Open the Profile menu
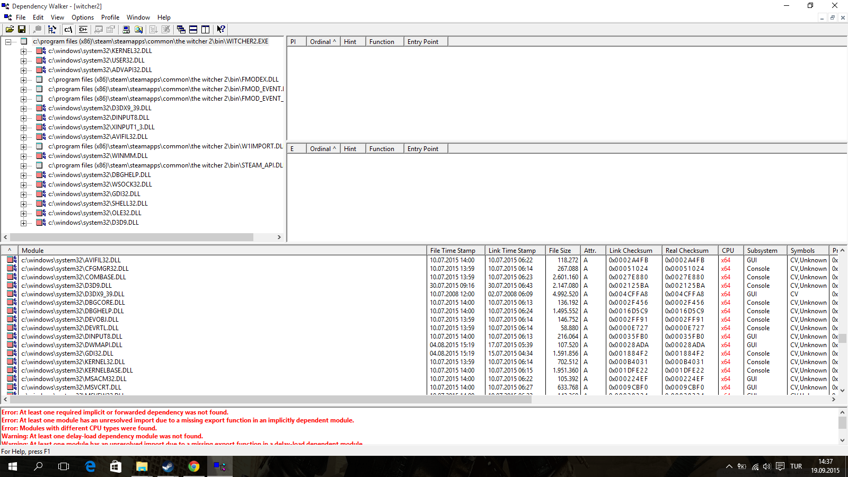 pos(110,17)
